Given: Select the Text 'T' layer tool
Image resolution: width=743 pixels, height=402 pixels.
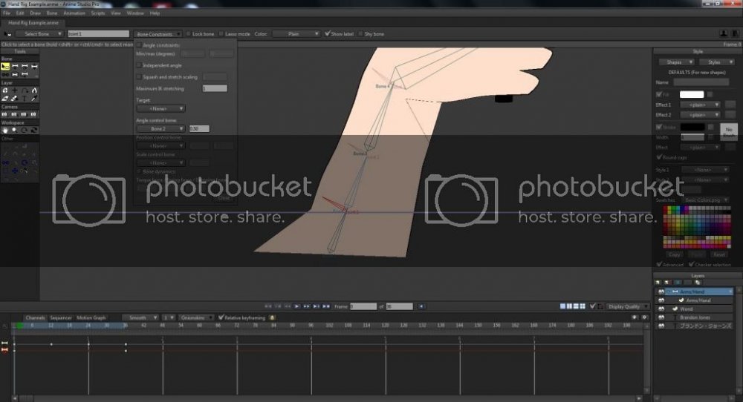Looking at the screenshot, I should (x=25, y=99).
